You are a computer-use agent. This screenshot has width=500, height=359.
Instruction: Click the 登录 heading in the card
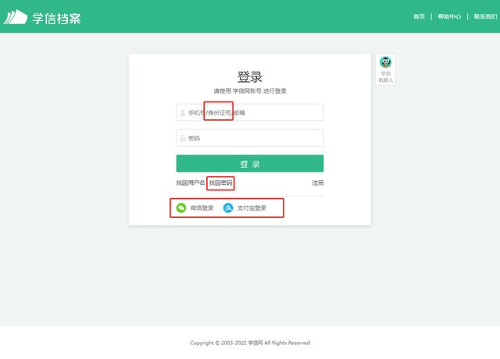click(250, 76)
